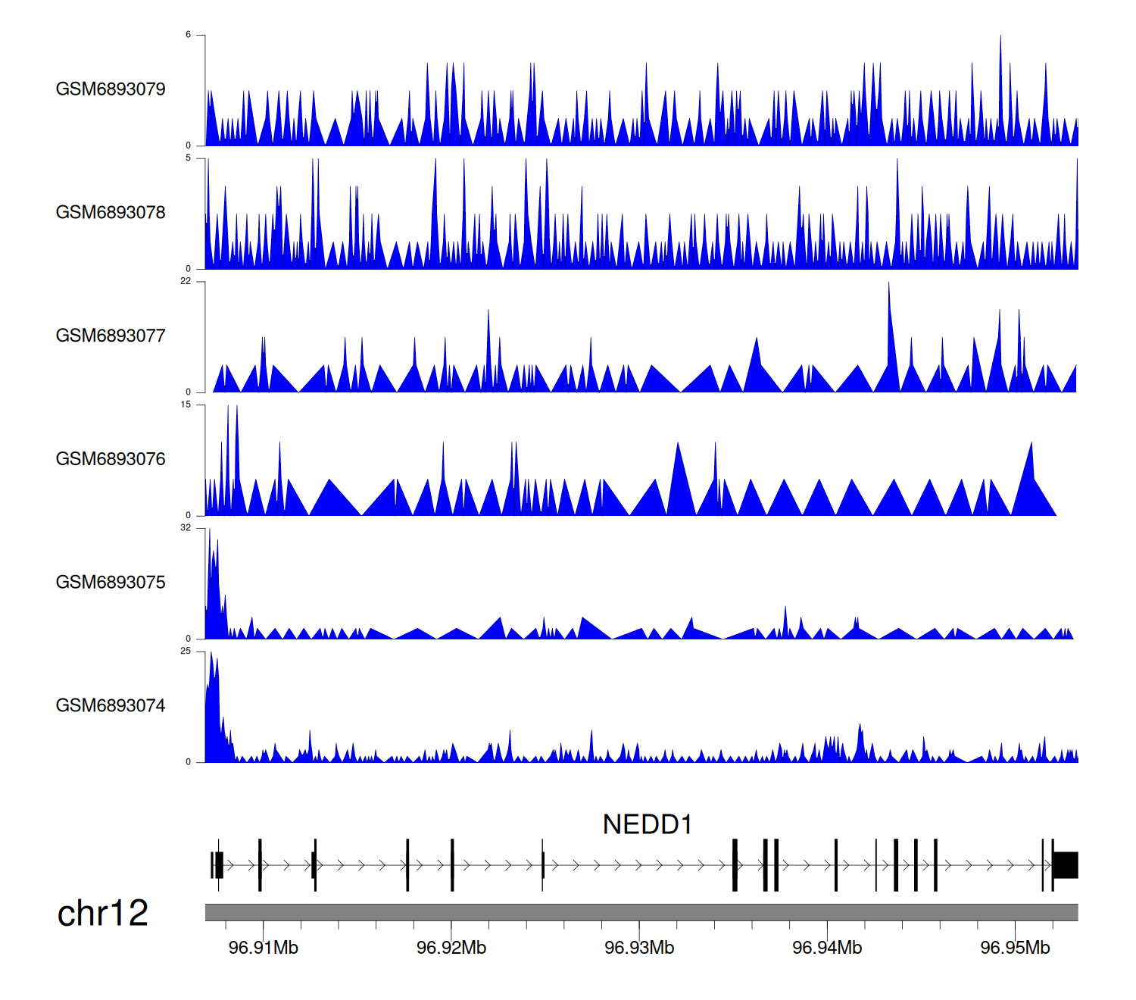1136x1000 pixels.
Task: Click the NEDD1 gene name
Action: click(647, 824)
